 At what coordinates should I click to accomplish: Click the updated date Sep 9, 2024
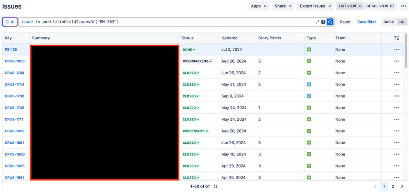[x=233, y=96]
